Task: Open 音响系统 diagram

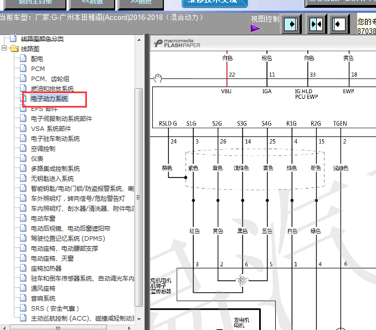Action: pyautogui.click(x=43, y=298)
